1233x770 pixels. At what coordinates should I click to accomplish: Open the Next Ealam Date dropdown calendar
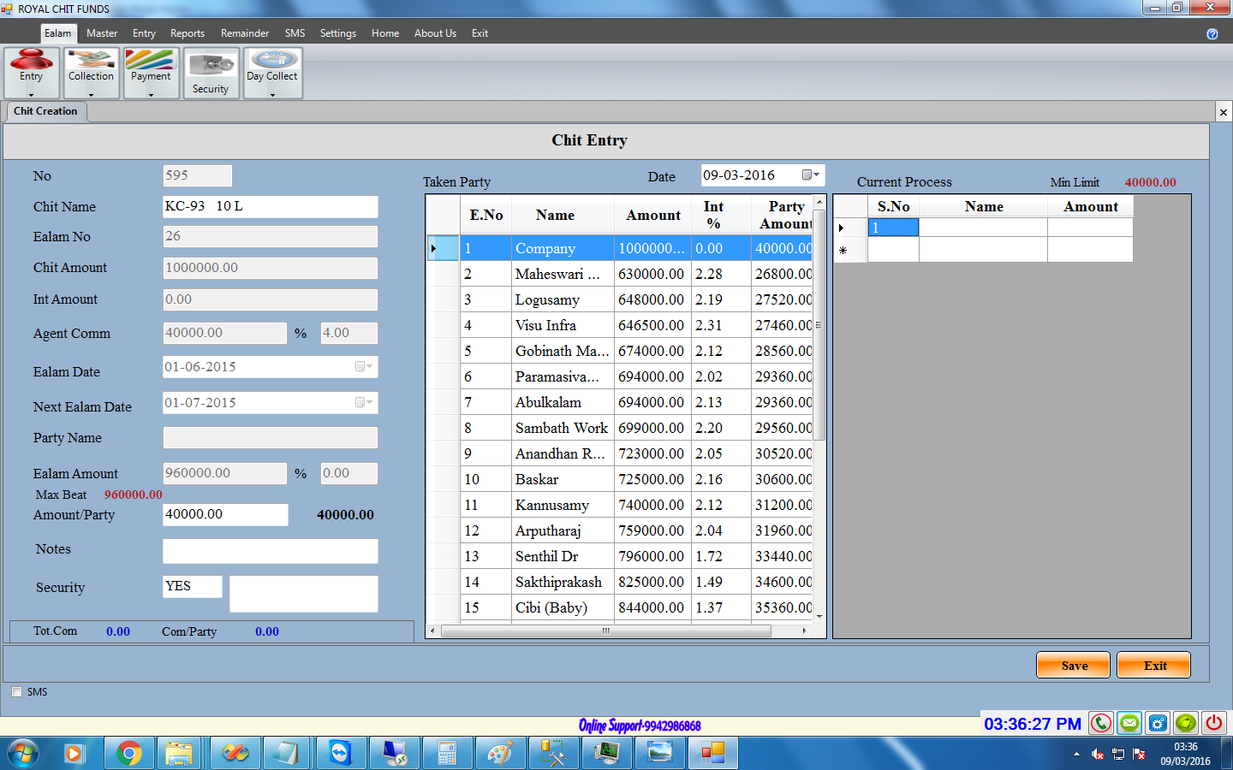(364, 402)
